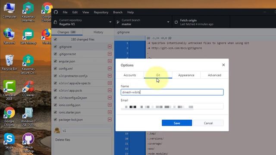The width and height of the screenshot is (276, 155).
Task: Open the Kaspersky Secure Connection icon
Action: [28, 64]
